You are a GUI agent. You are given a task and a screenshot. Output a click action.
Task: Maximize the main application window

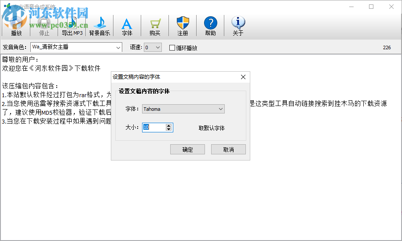(371, 7)
